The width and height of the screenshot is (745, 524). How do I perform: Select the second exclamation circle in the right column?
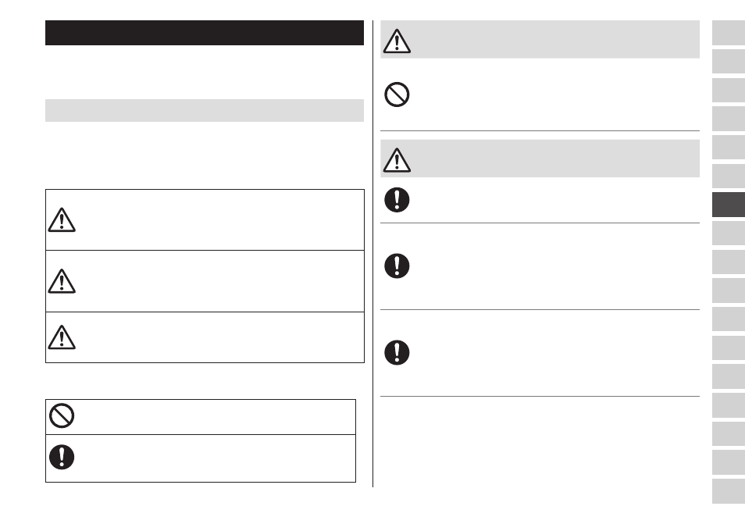(x=397, y=266)
